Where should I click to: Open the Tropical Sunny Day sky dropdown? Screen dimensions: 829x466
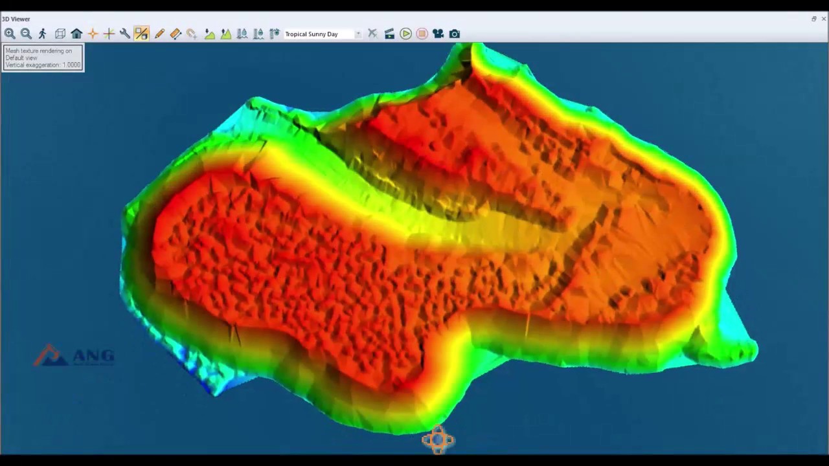pos(323,34)
